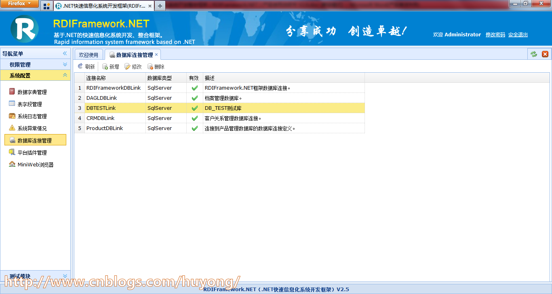Viewport: 552px width, 294px height.
Task: Click the 安全退出 logout link
Action: coord(518,34)
